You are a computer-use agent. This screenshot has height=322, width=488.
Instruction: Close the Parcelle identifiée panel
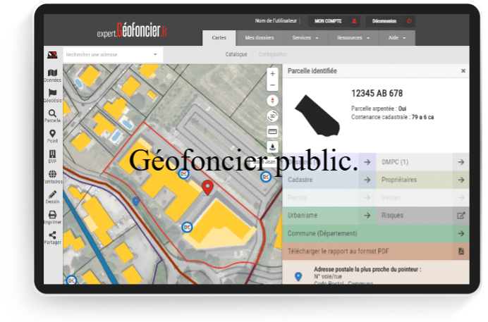pos(463,71)
